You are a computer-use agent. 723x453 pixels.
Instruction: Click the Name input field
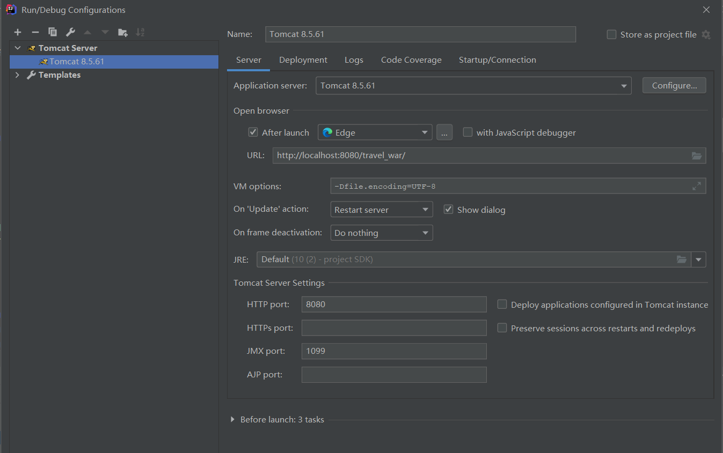(420, 34)
